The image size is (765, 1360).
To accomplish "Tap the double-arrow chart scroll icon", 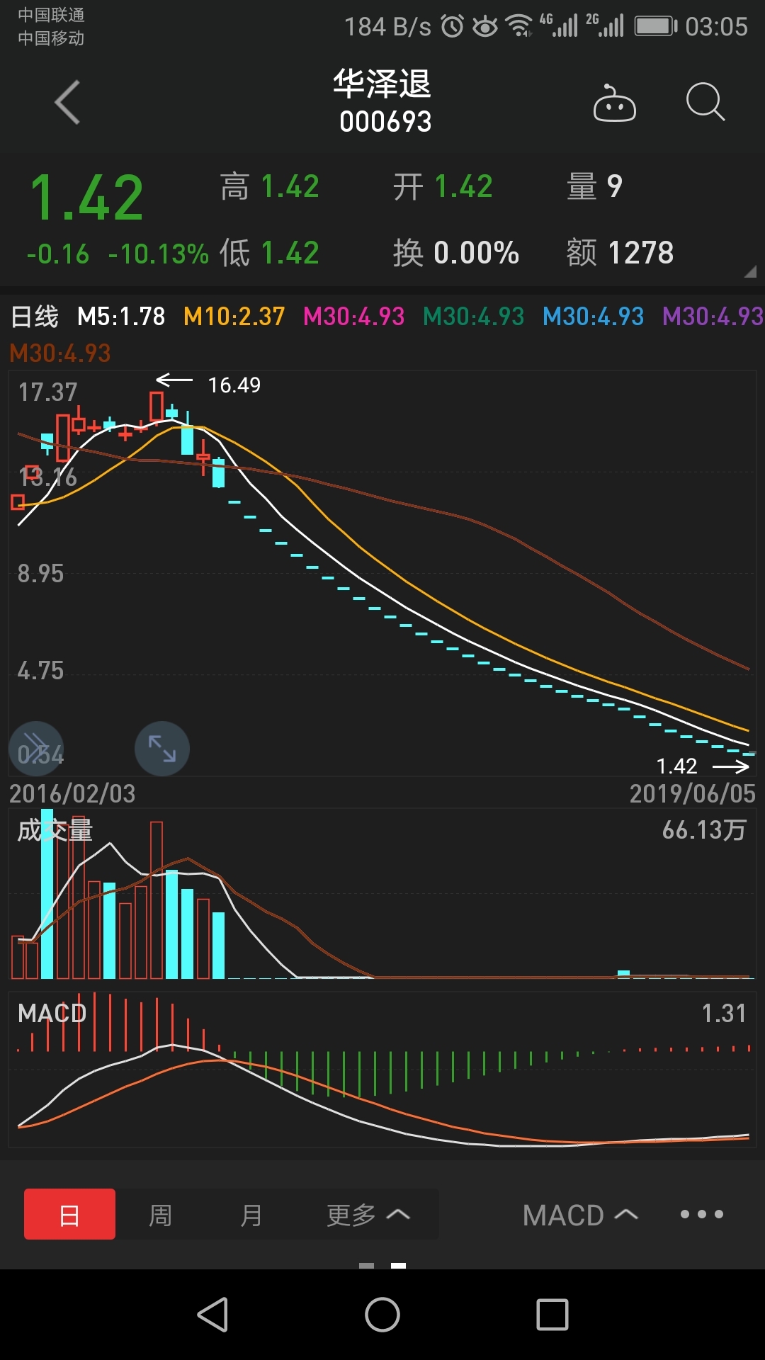I will [35, 749].
